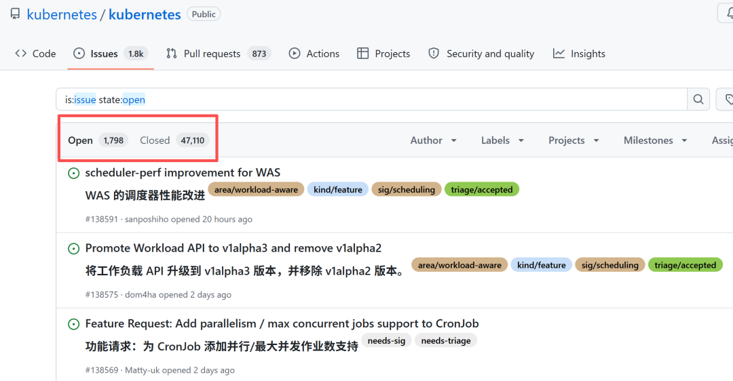Image resolution: width=733 pixels, height=381 pixels.
Task: Click sig/scheduling label on Promote Workload issue
Action: [x=610, y=265]
